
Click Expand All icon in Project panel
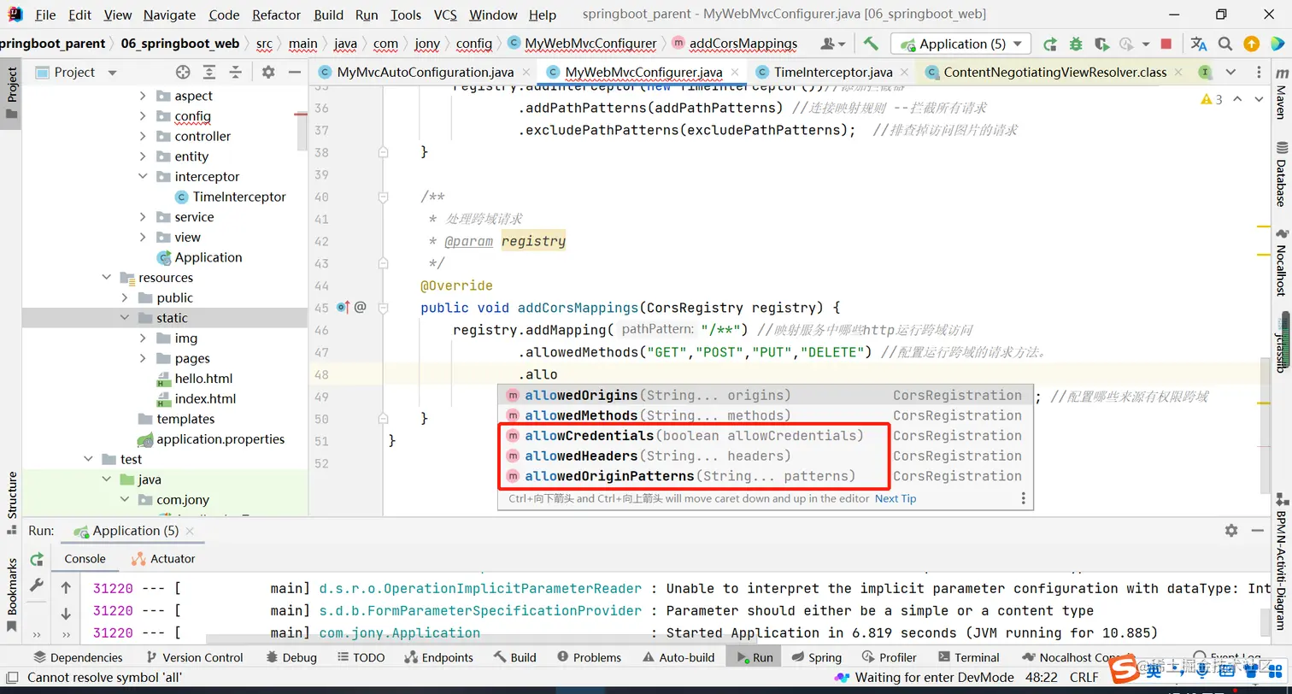[x=209, y=73]
